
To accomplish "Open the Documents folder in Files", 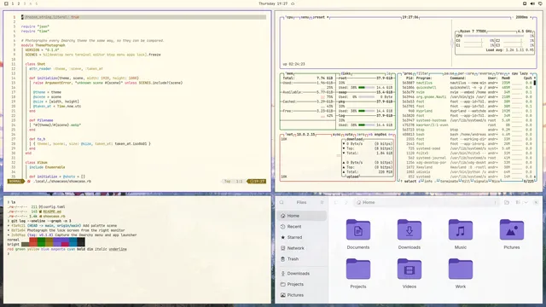I will pos(358,229).
